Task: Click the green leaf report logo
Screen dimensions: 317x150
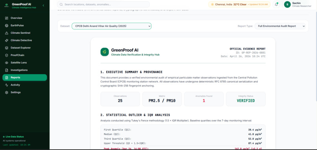Action: (x=105, y=52)
